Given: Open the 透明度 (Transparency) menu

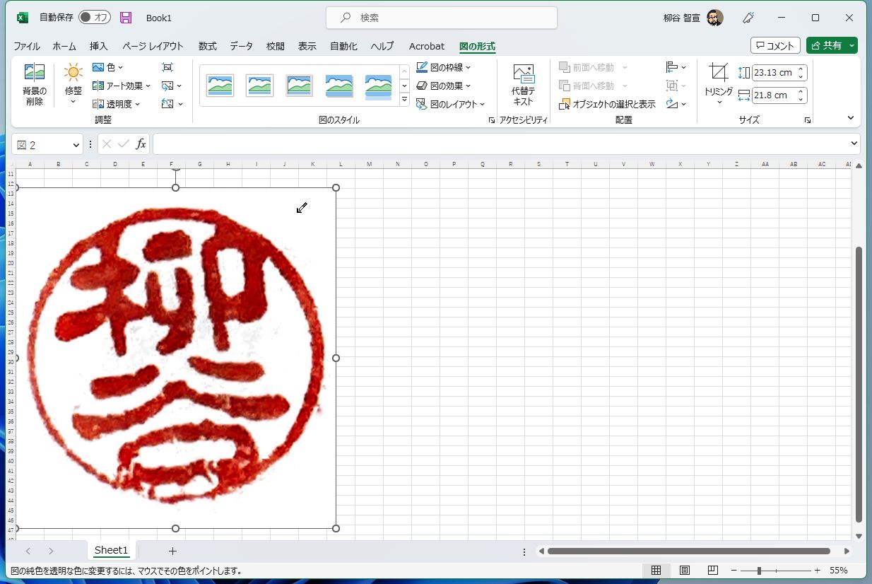Looking at the screenshot, I should tap(116, 104).
